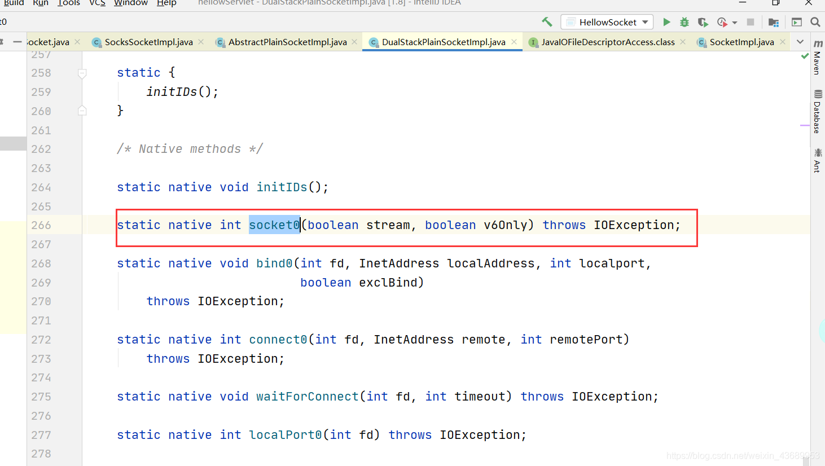Click the localPort0 method name

pos(286,435)
